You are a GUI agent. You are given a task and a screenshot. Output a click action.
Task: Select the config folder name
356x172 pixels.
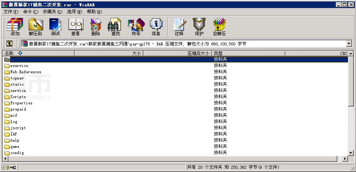[17, 153]
